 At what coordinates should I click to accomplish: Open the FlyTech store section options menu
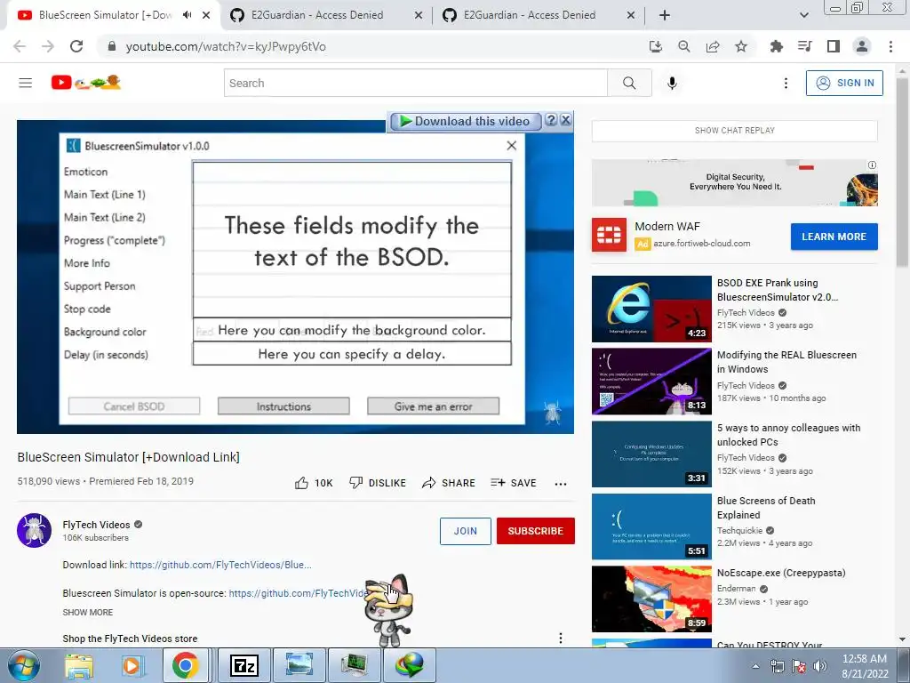561,639
